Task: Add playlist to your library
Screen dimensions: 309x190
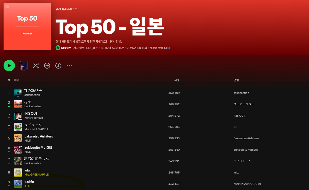Action: coord(47,66)
